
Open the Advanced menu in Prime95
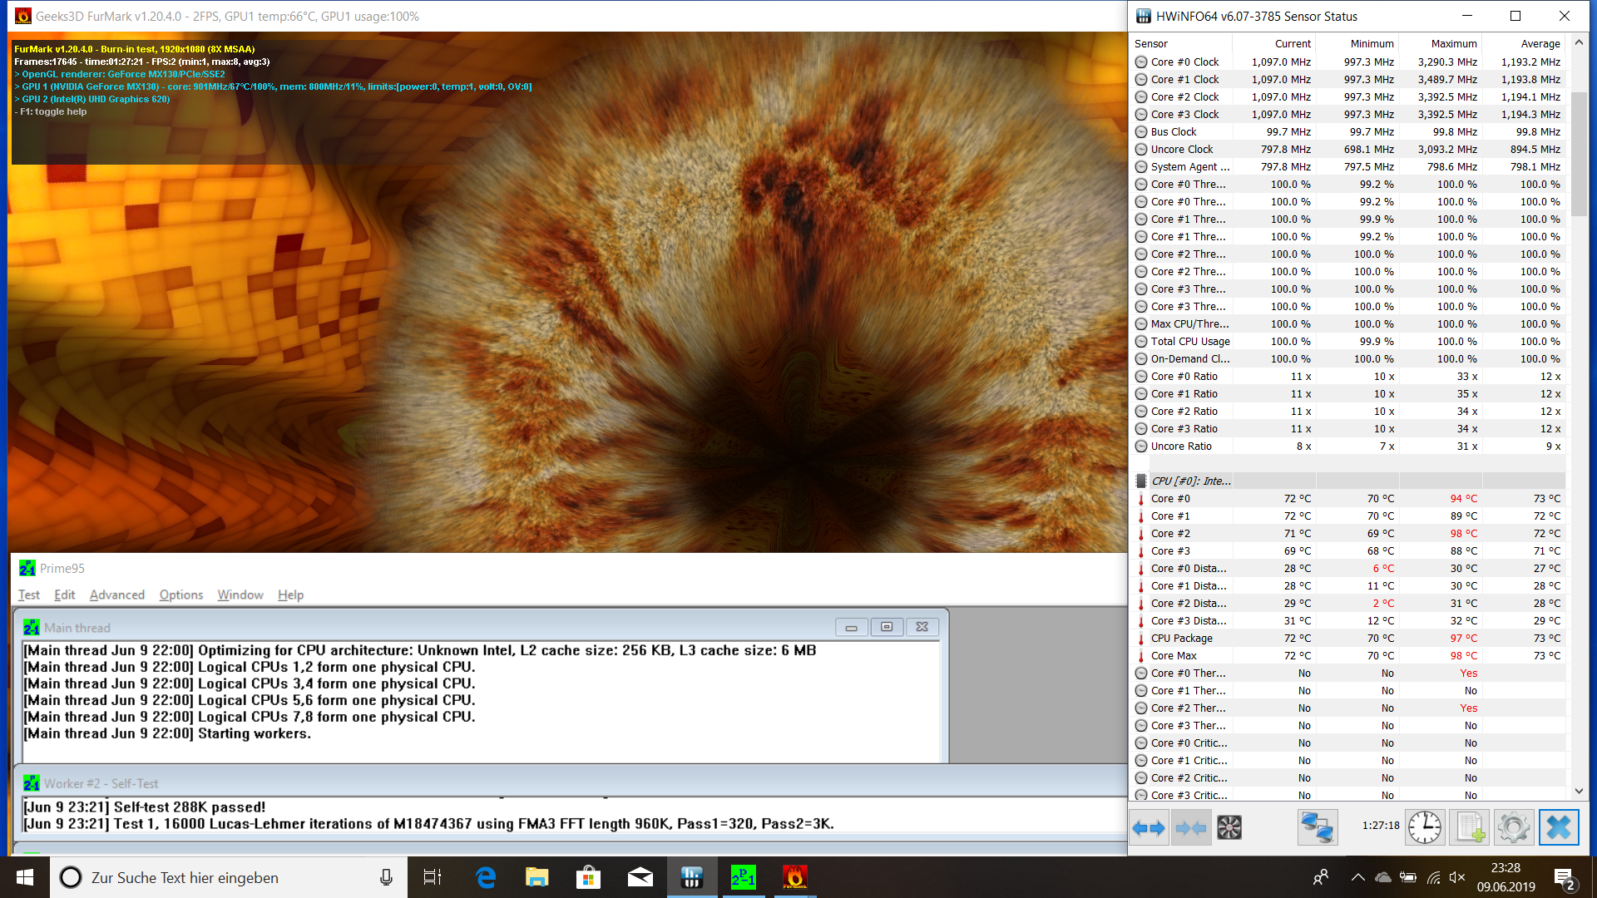click(x=116, y=595)
